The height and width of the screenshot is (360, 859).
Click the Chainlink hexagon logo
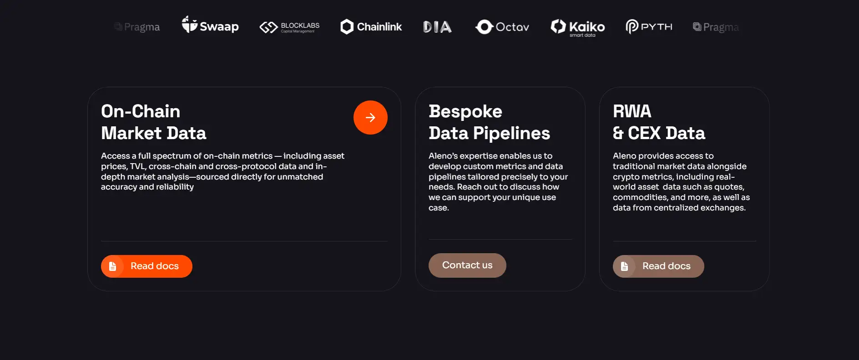pos(347,27)
